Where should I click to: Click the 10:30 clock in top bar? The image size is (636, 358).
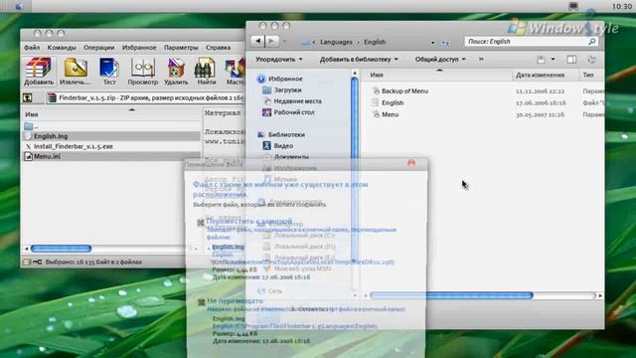coord(622,7)
